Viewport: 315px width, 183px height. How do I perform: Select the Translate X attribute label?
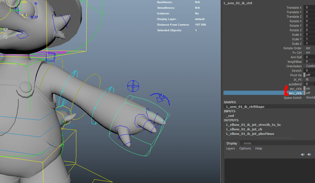(294, 7)
